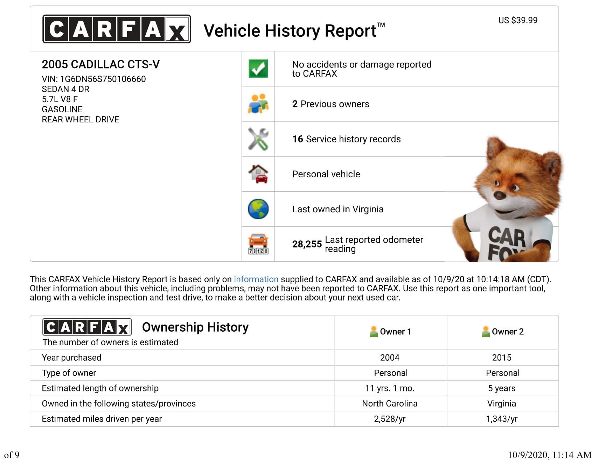Viewport: 592px width, 460px height.
Task: Click 'No accidents or damage reported to CARFAX'
Action: pyautogui.click(x=362, y=69)
